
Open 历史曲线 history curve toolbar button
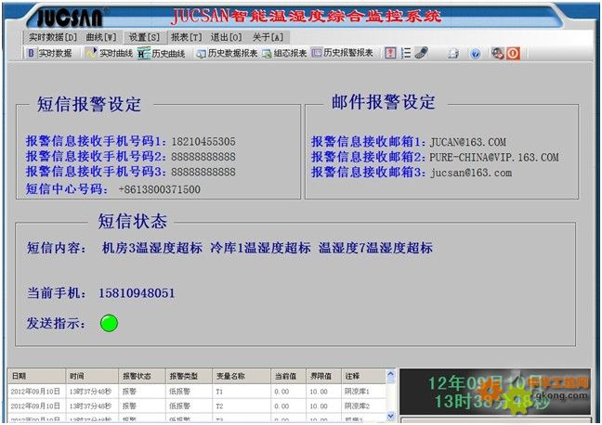pyautogui.click(x=161, y=54)
